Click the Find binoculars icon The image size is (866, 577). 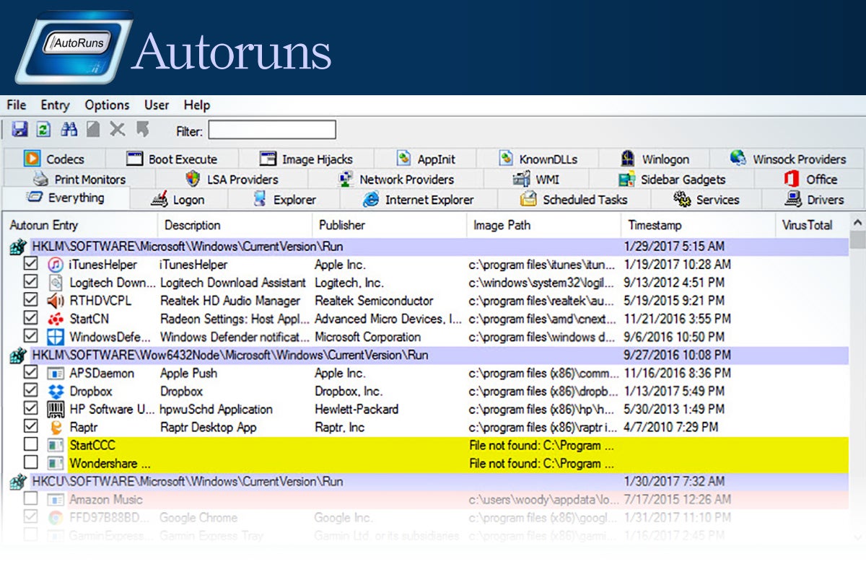pos(69,130)
